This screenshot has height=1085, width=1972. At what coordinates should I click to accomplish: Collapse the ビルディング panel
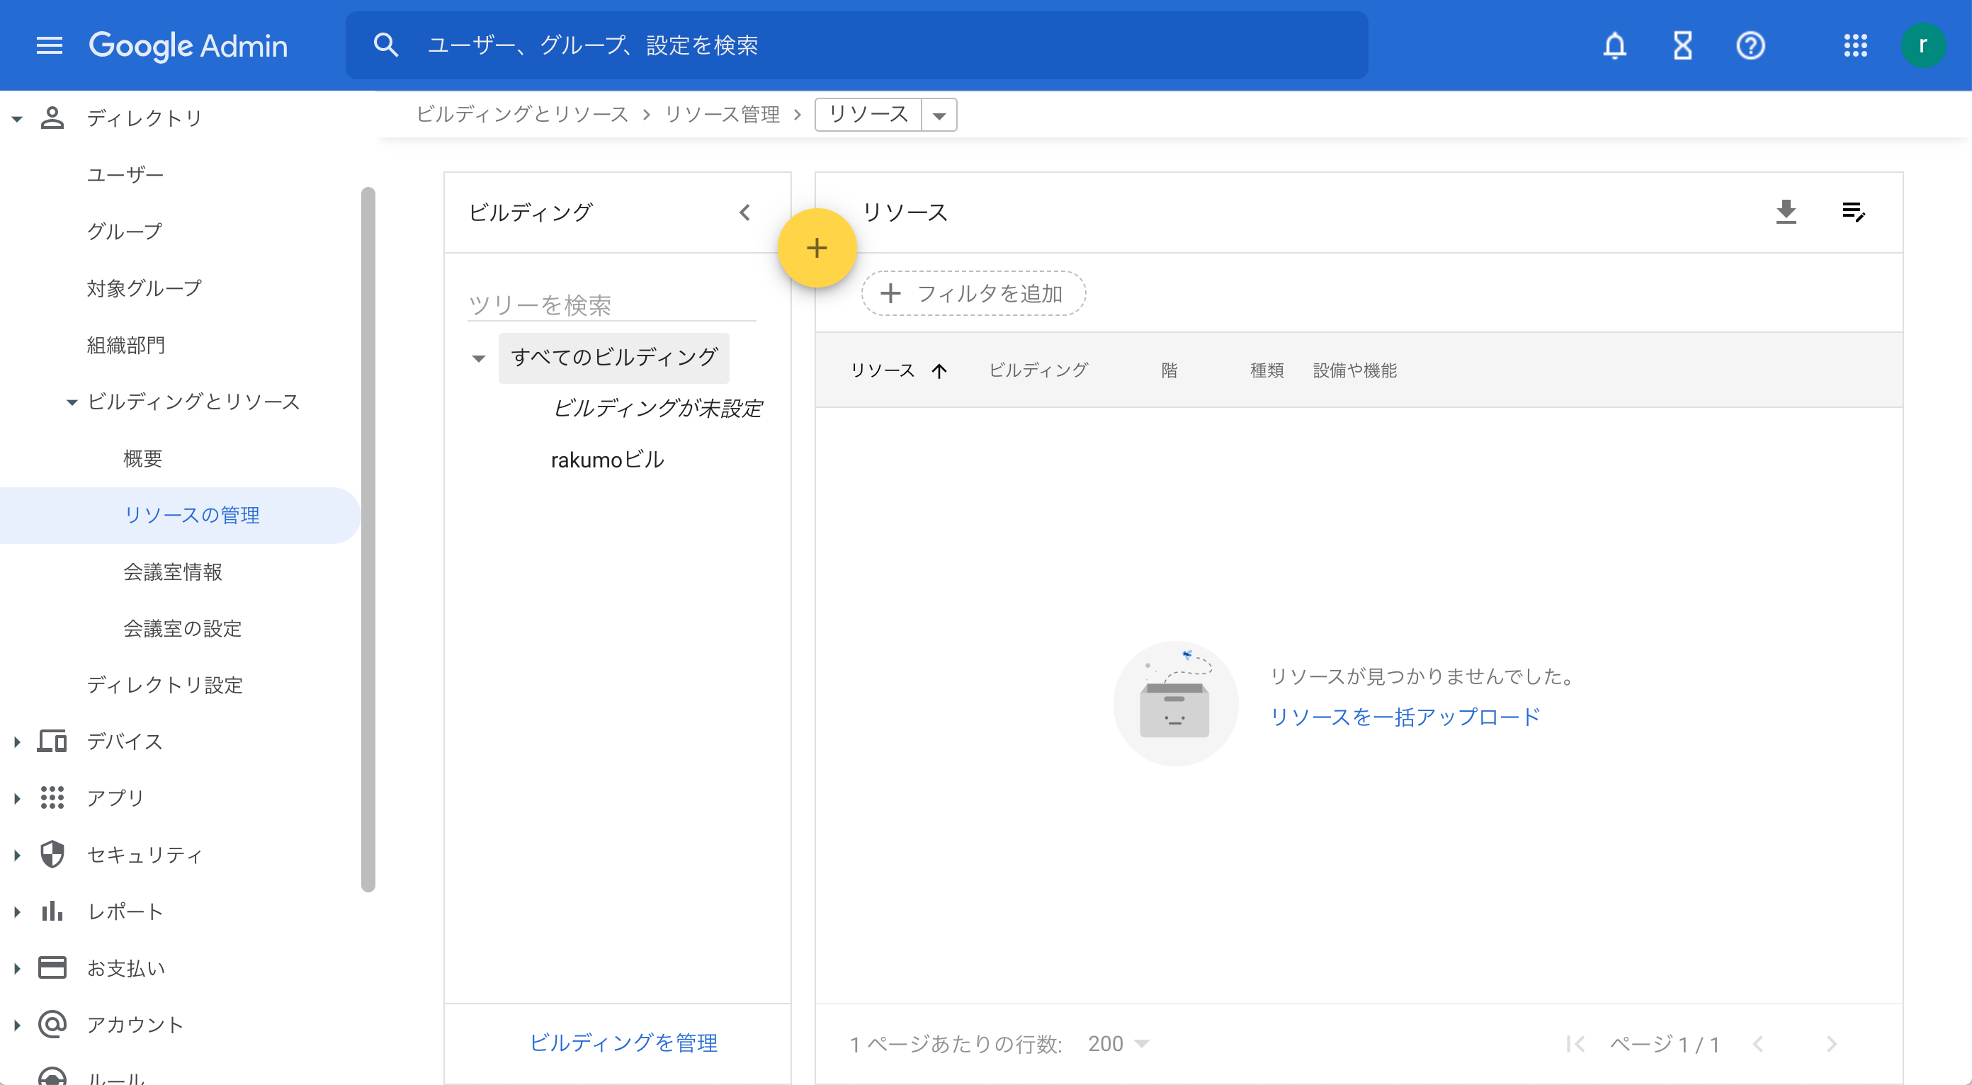[x=745, y=212]
